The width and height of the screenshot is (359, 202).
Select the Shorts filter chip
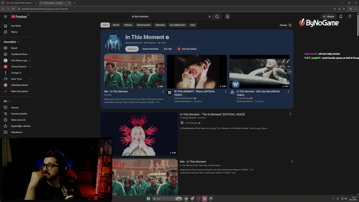click(116, 25)
